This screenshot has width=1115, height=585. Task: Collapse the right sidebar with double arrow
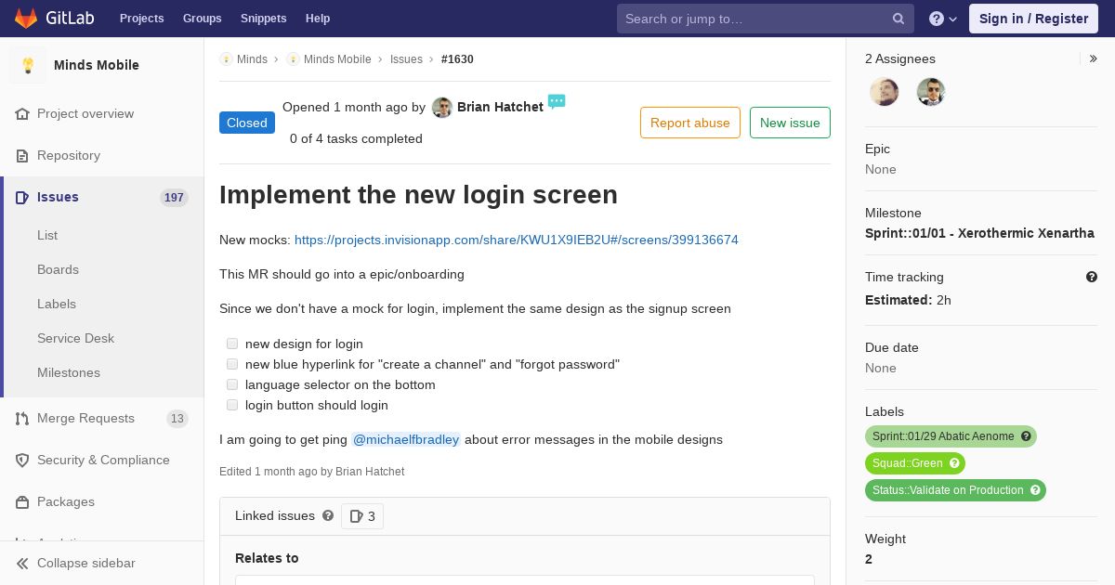click(1094, 58)
